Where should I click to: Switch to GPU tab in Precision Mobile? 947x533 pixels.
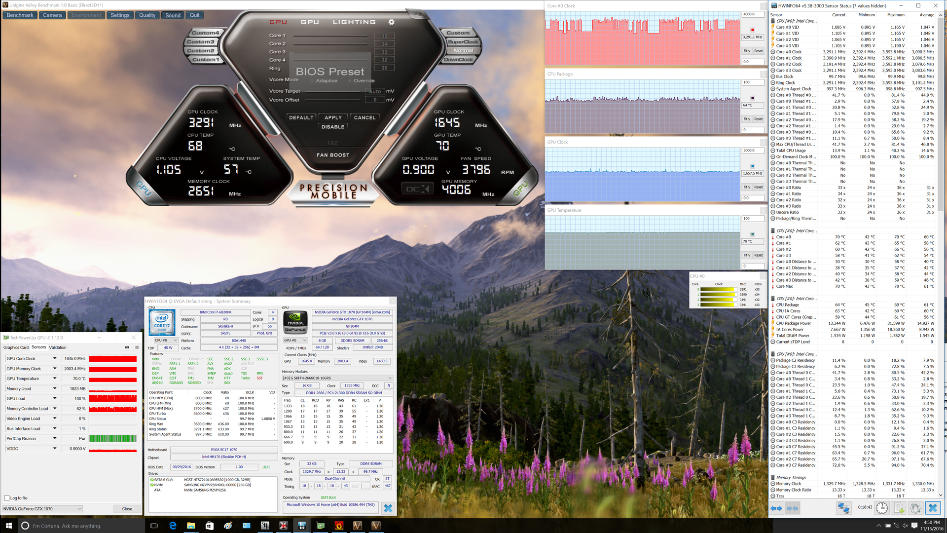(x=310, y=22)
